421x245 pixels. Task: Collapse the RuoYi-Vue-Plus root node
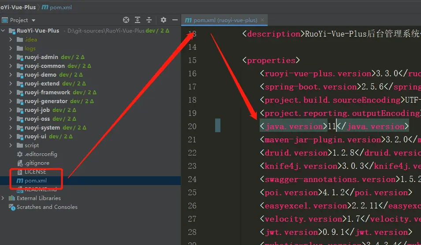[3, 30]
